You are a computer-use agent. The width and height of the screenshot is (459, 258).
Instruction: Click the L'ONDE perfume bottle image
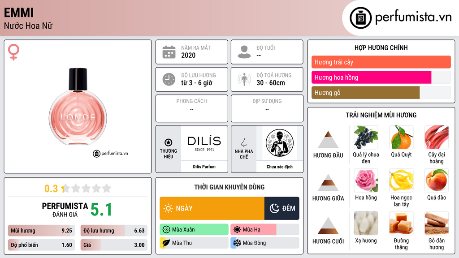click(x=78, y=107)
